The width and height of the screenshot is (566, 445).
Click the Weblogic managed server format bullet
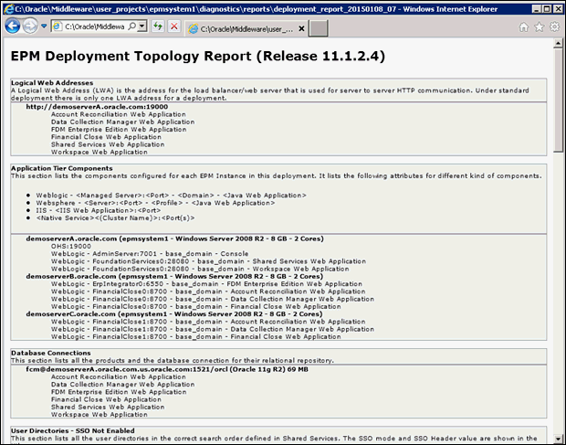tap(171, 196)
